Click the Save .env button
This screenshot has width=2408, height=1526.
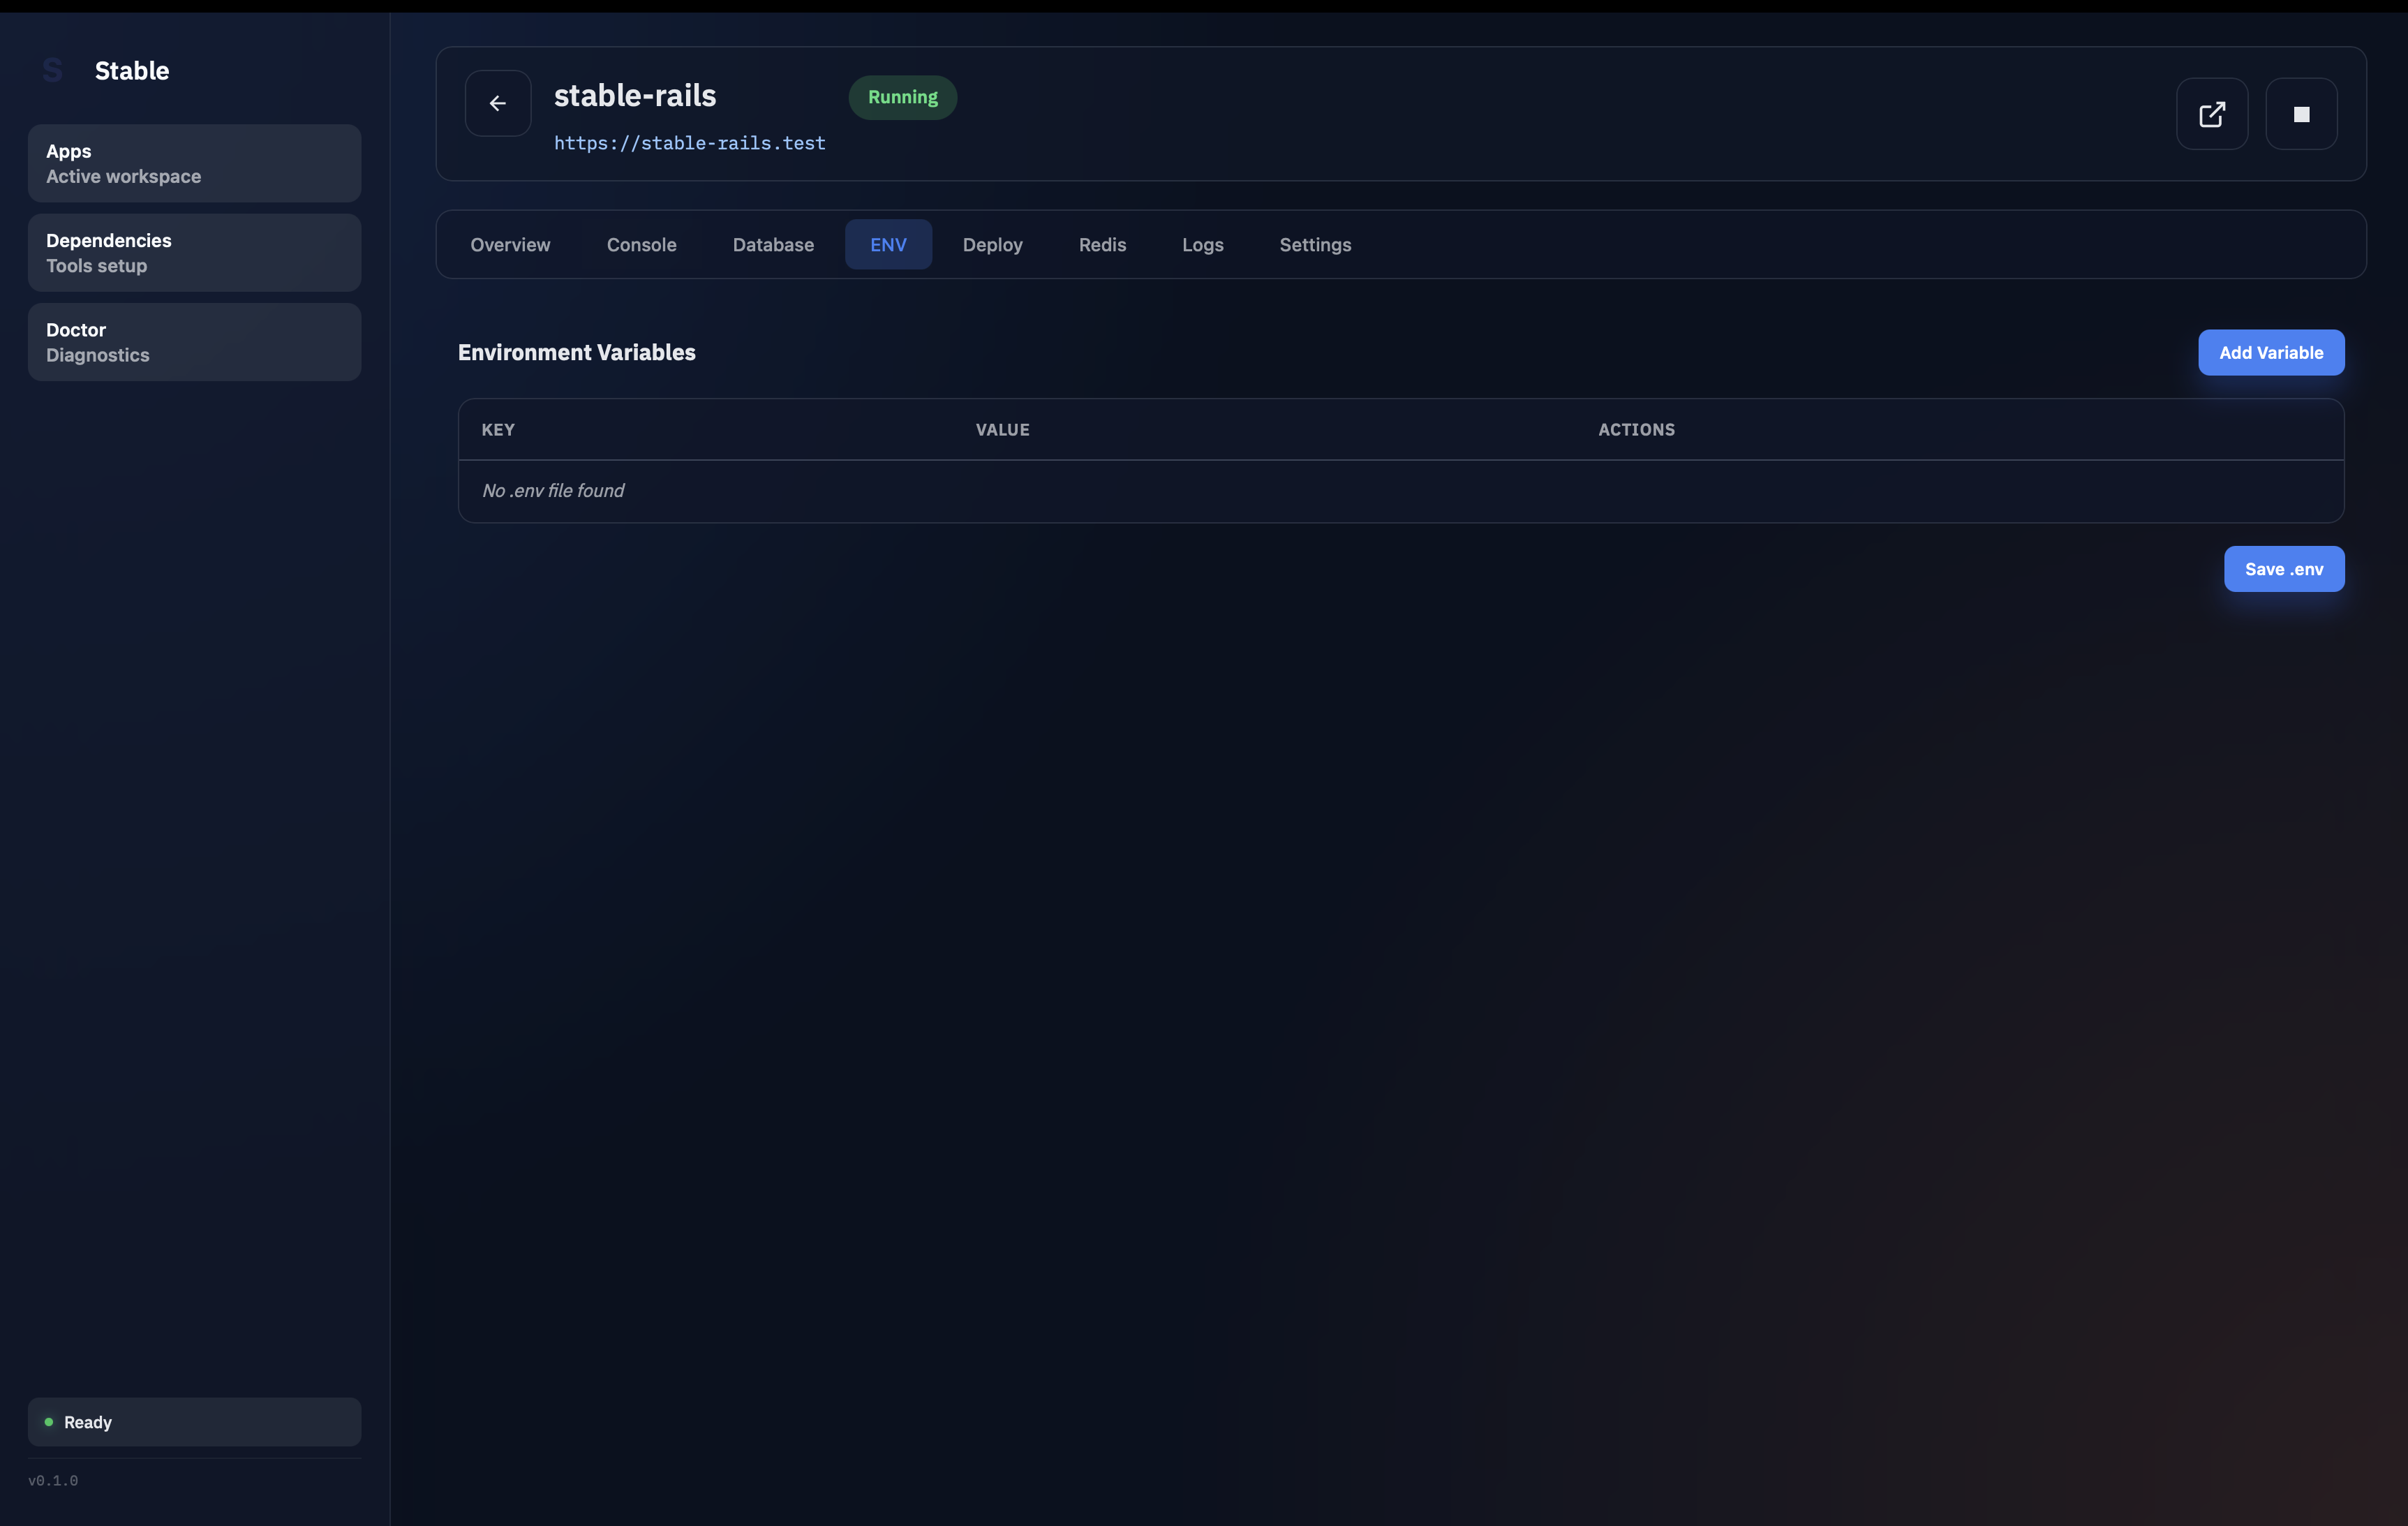point(2283,569)
